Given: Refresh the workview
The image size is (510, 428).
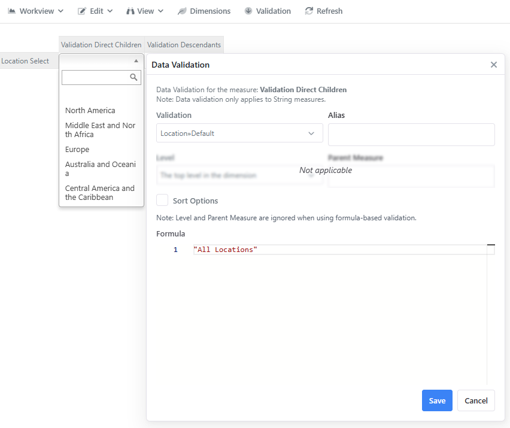Looking at the screenshot, I should 324,11.
